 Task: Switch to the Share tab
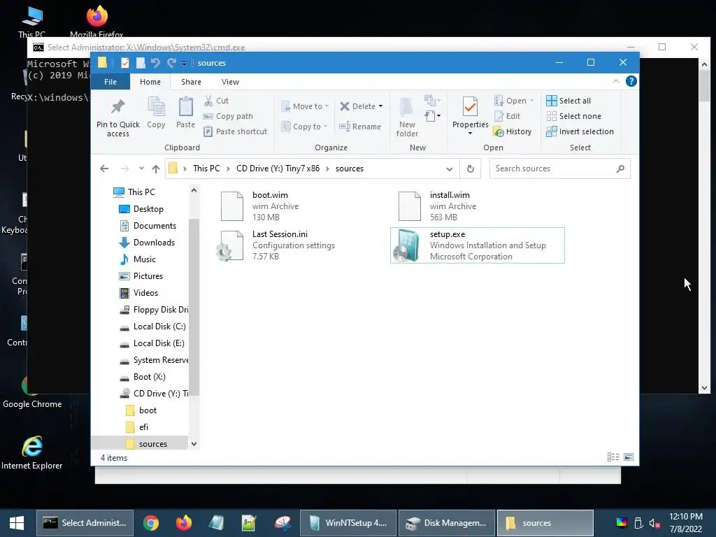191,82
